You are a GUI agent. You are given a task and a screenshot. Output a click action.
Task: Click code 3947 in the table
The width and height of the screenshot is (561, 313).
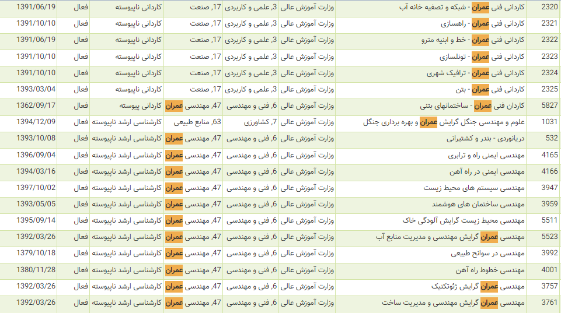pos(549,188)
